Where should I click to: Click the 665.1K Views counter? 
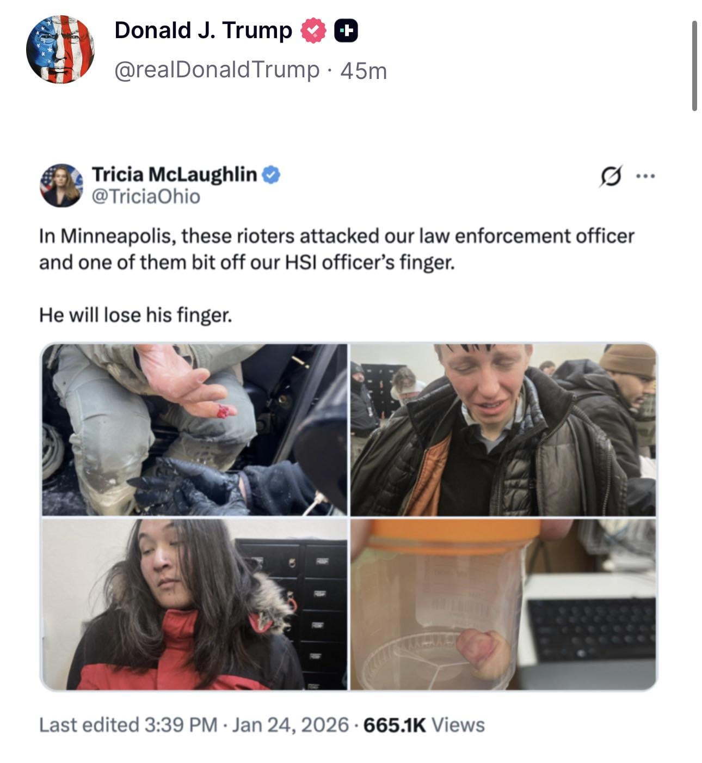click(x=423, y=725)
